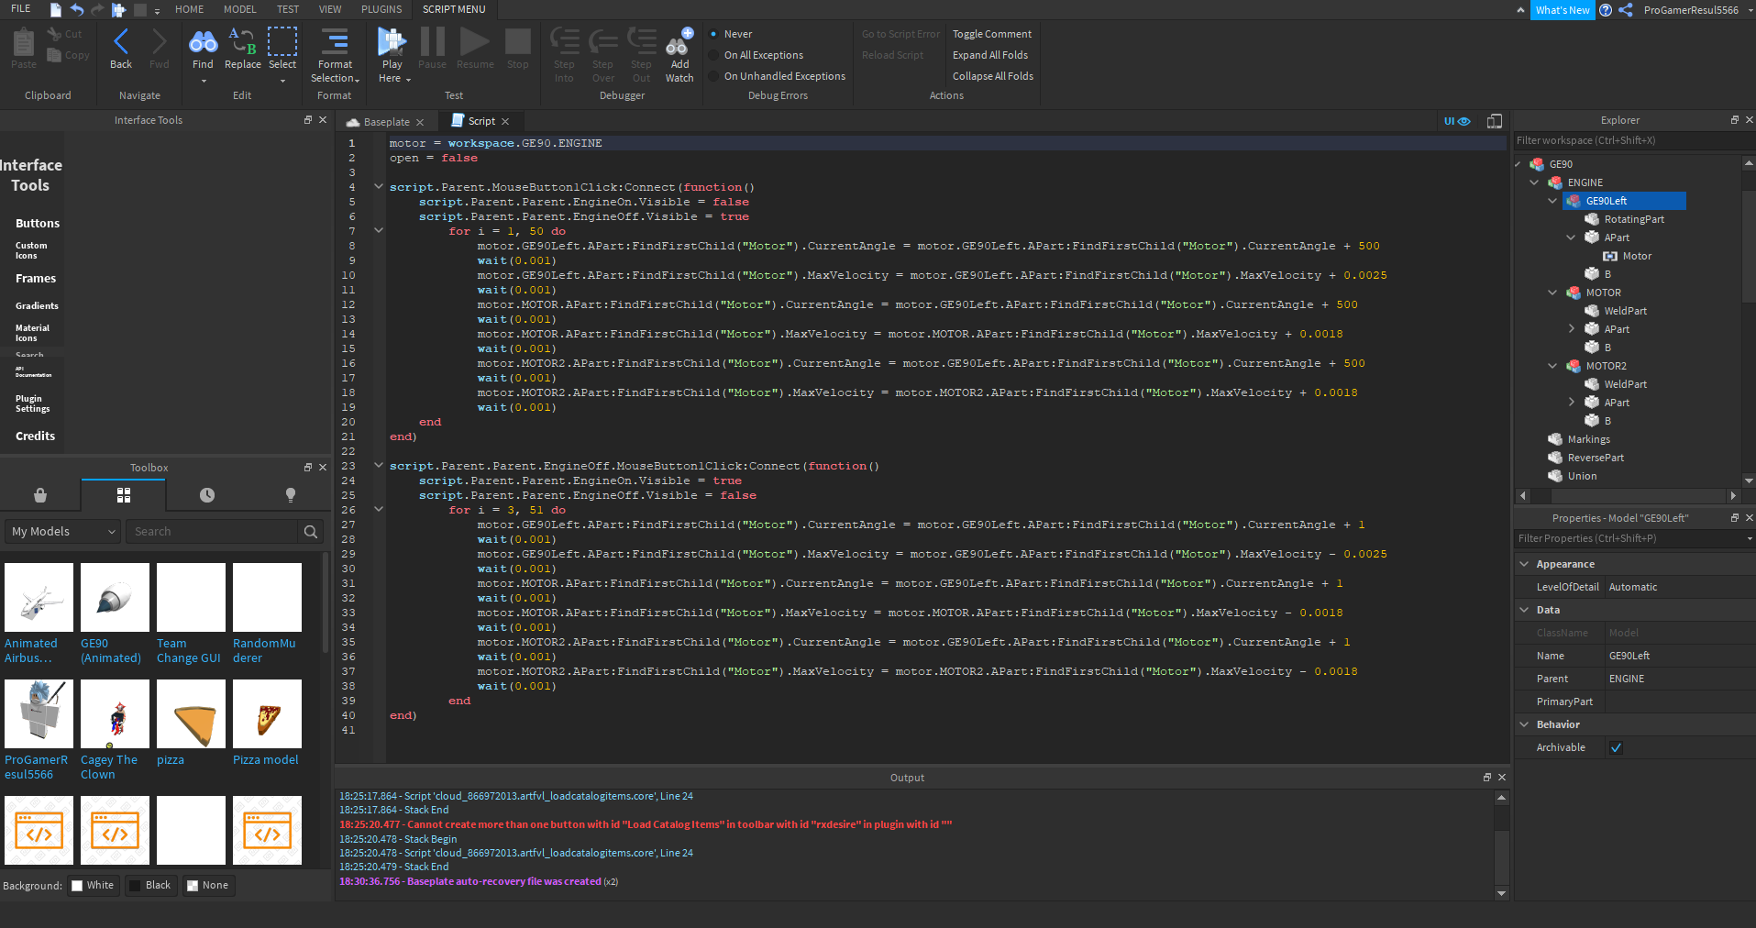Click the Format Selection icon
This screenshot has width=1756, height=928.
click(335, 42)
